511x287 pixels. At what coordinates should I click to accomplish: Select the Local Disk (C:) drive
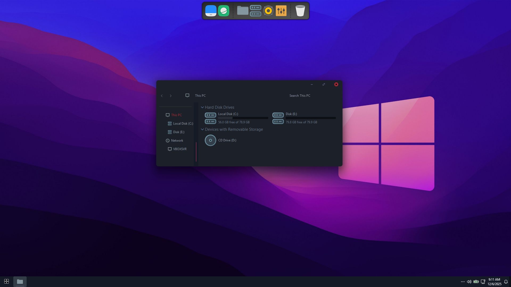click(x=236, y=118)
